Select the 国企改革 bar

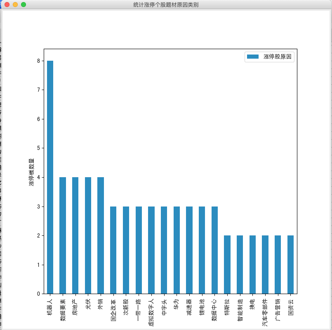[113, 250]
